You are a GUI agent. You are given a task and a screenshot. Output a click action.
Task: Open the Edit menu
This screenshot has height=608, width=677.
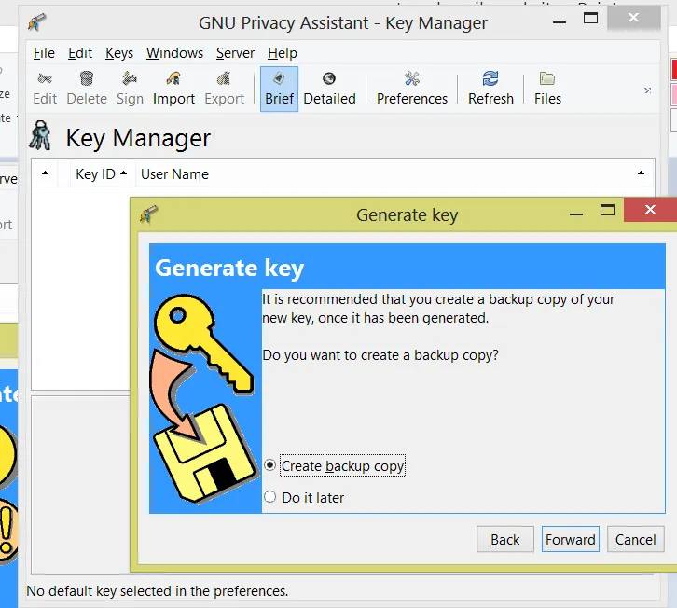pos(80,53)
